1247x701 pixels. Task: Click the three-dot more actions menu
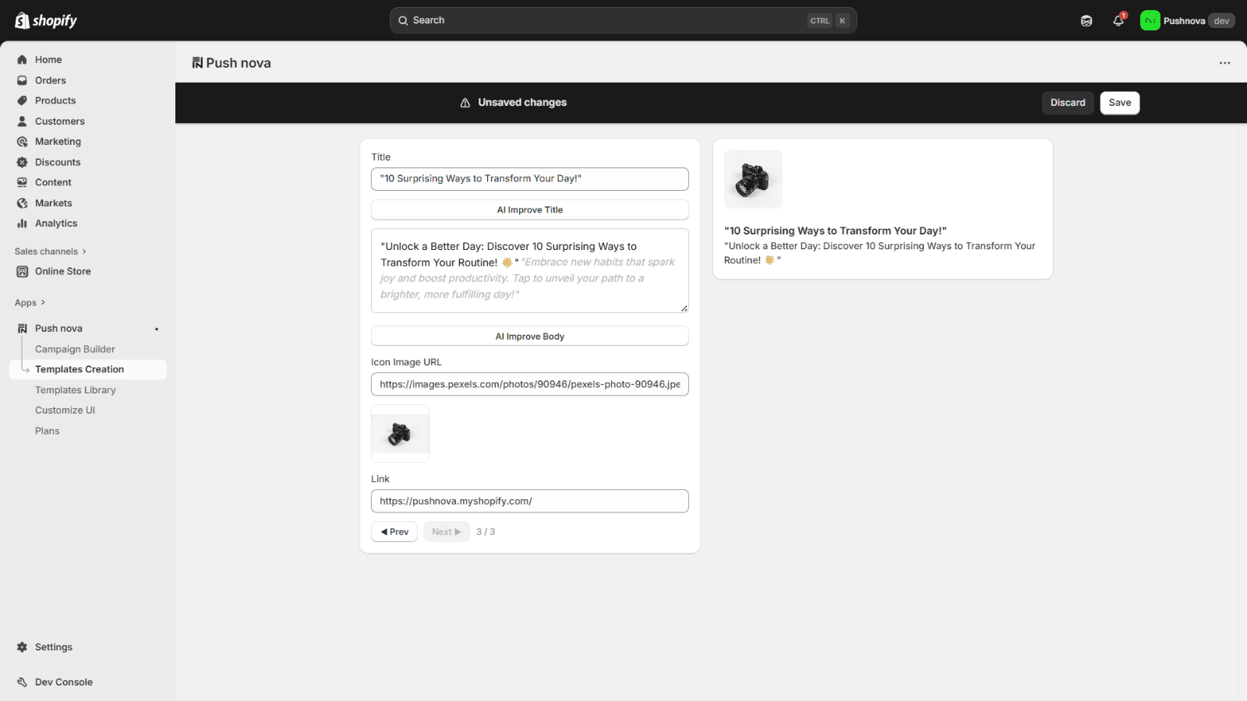1224,63
